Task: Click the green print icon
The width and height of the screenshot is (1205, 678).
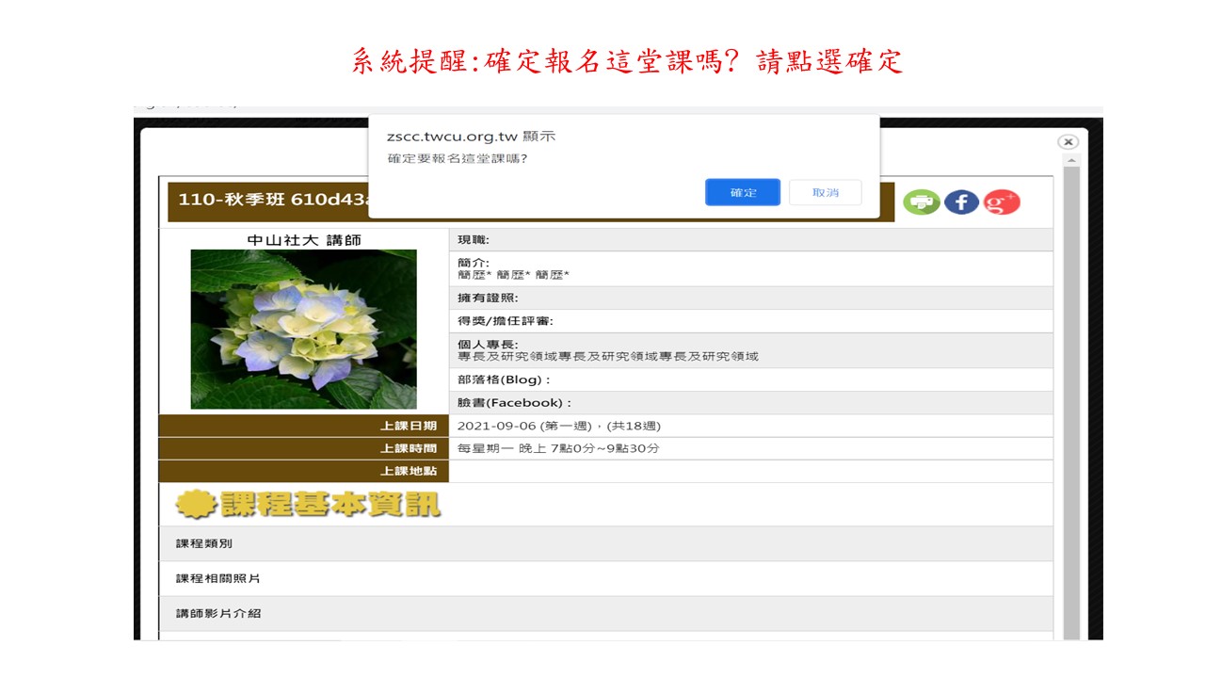Action: click(x=922, y=202)
